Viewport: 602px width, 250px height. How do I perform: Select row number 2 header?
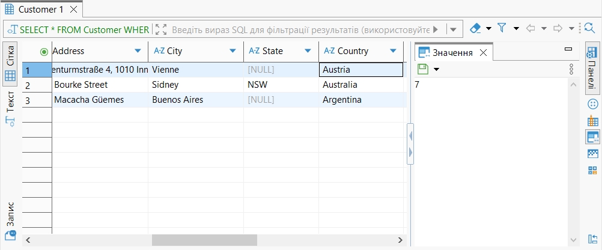37,85
